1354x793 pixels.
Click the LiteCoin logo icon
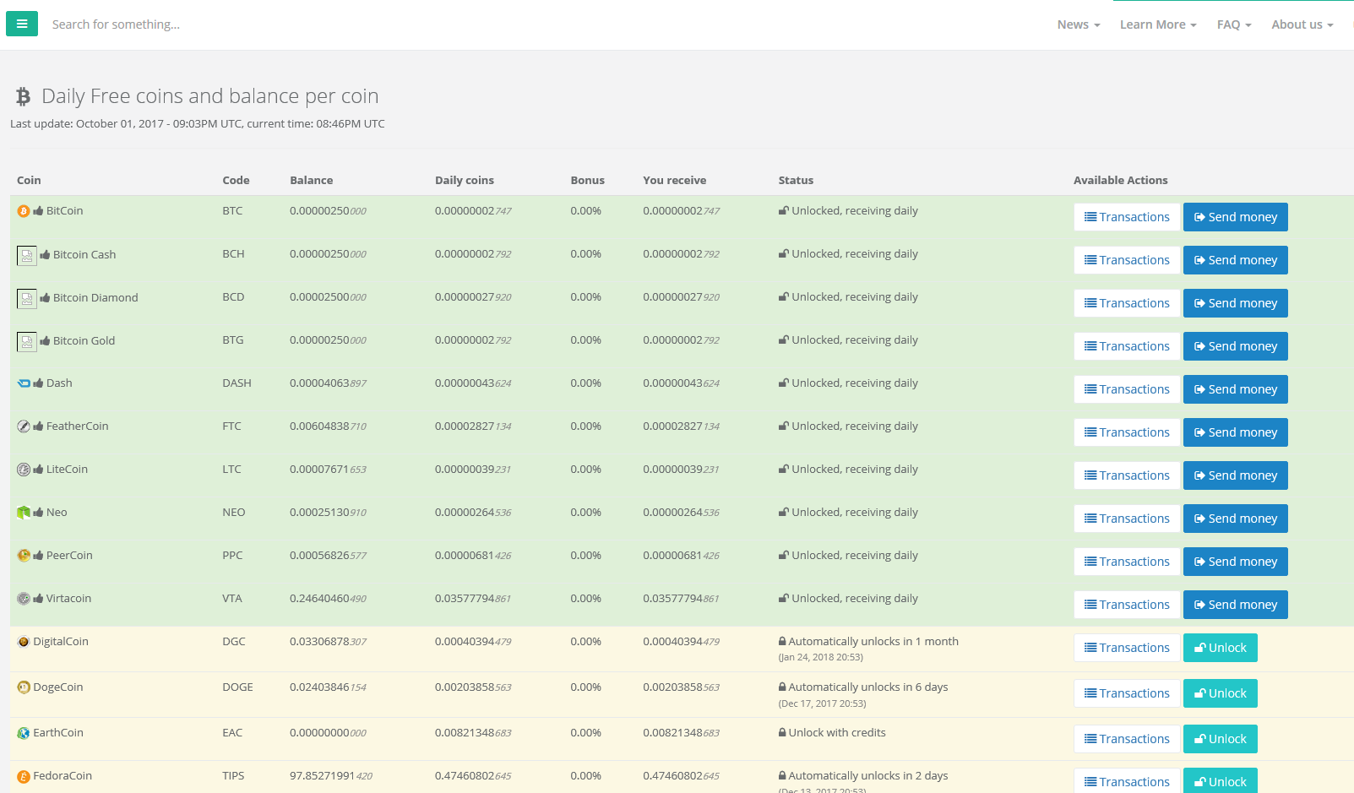(24, 470)
